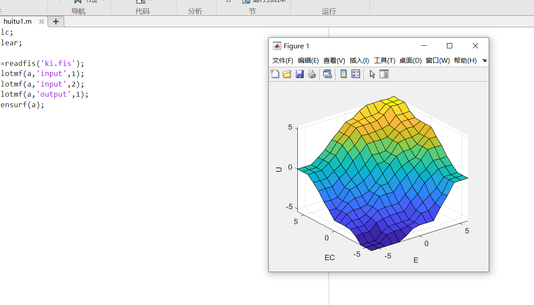Open a file using the folder icon
The width and height of the screenshot is (534, 305).
tap(287, 74)
